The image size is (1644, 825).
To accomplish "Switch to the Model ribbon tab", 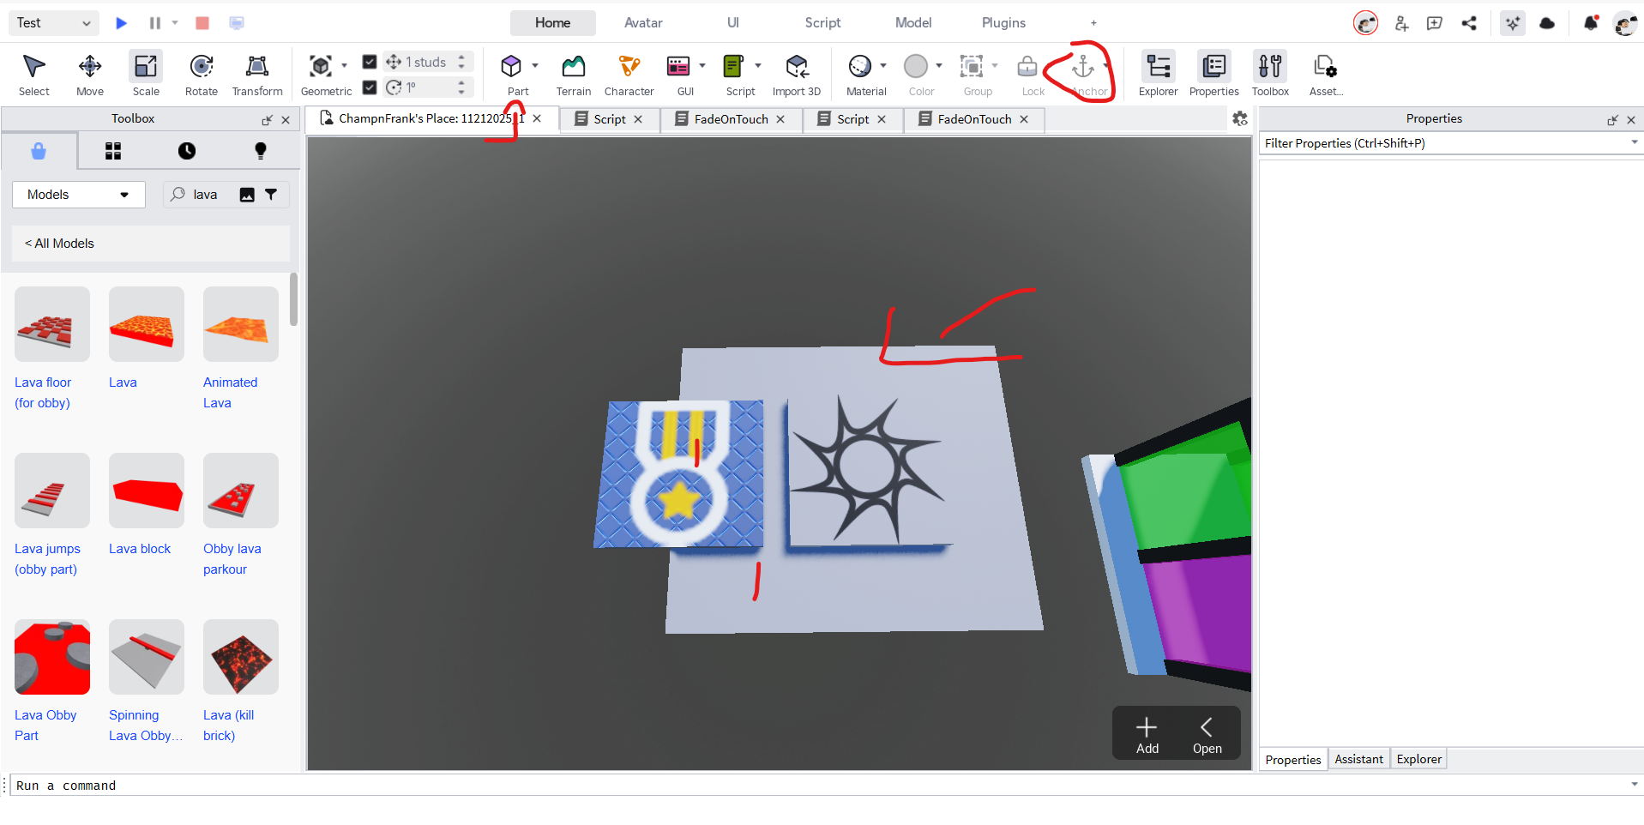I will tap(913, 23).
